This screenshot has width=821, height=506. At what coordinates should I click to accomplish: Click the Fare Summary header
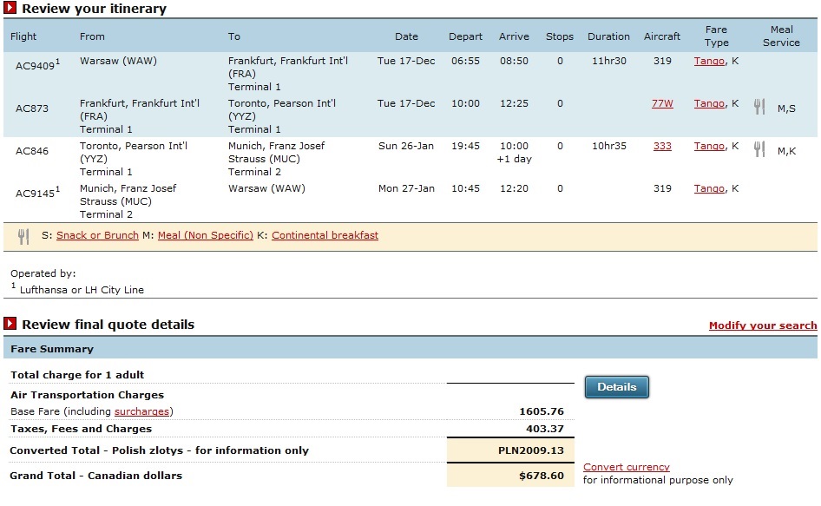pyautogui.click(x=52, y=349)
